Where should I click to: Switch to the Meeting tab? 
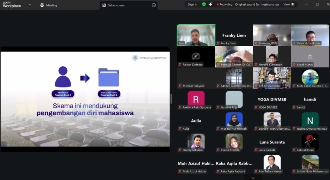tap(52, 5)
